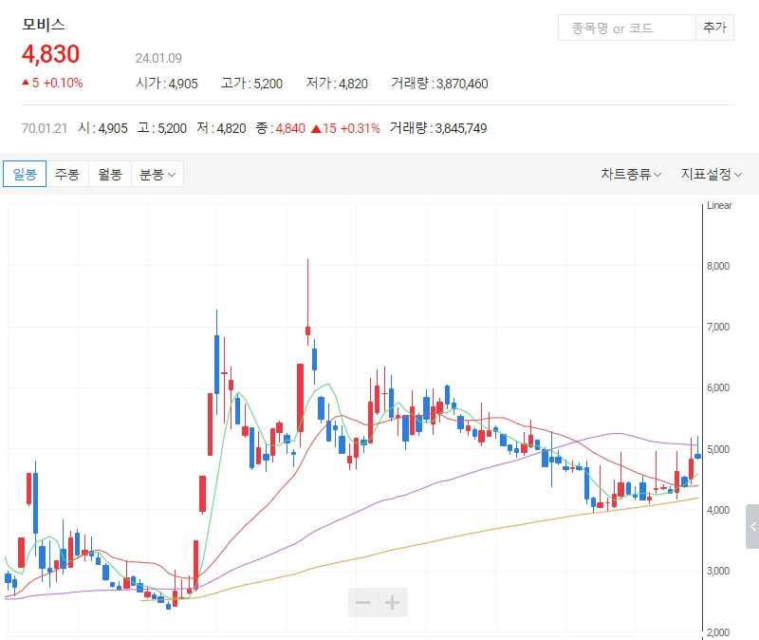Click the 거래량 3,870,460 volume value

click(x=439, y=84)
